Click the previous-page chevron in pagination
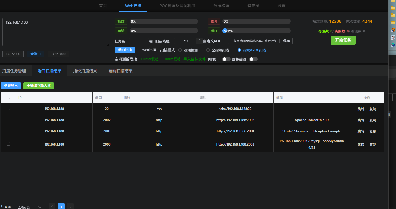 tap(52, 206)
